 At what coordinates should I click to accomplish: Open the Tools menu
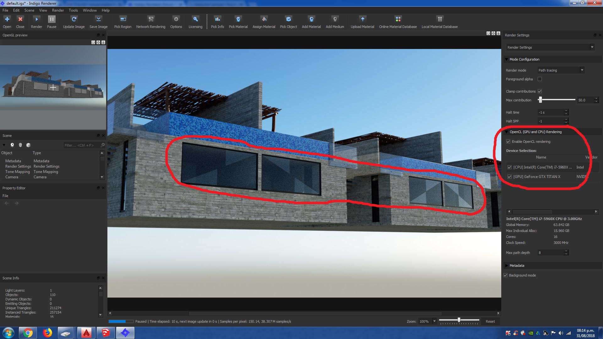tap(73, 10)
